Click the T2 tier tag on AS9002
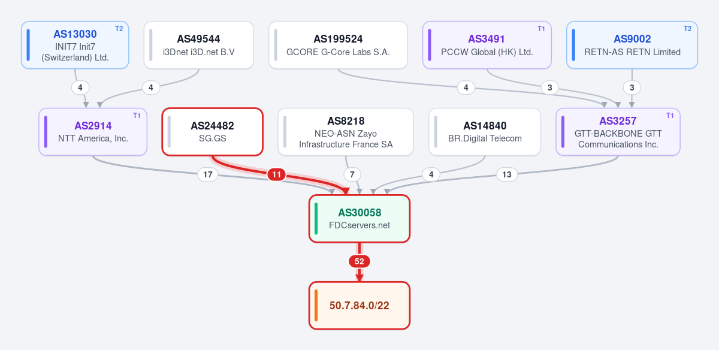 (x=687, y=29)
